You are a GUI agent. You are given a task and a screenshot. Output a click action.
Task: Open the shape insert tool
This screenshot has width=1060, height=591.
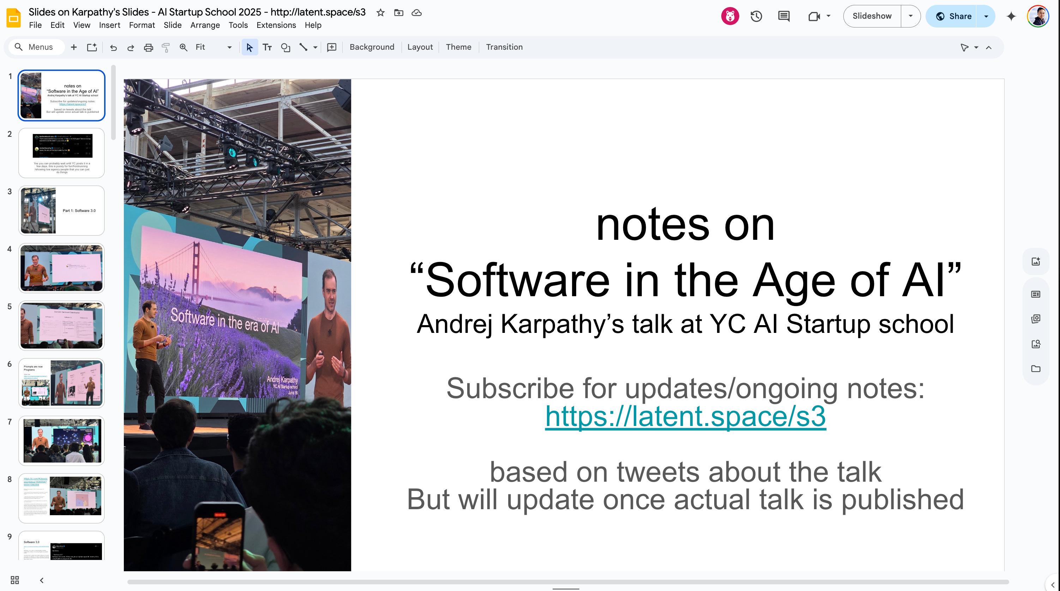tap(285, 47)
